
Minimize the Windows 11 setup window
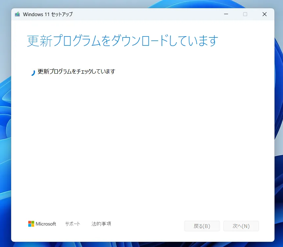226,14
